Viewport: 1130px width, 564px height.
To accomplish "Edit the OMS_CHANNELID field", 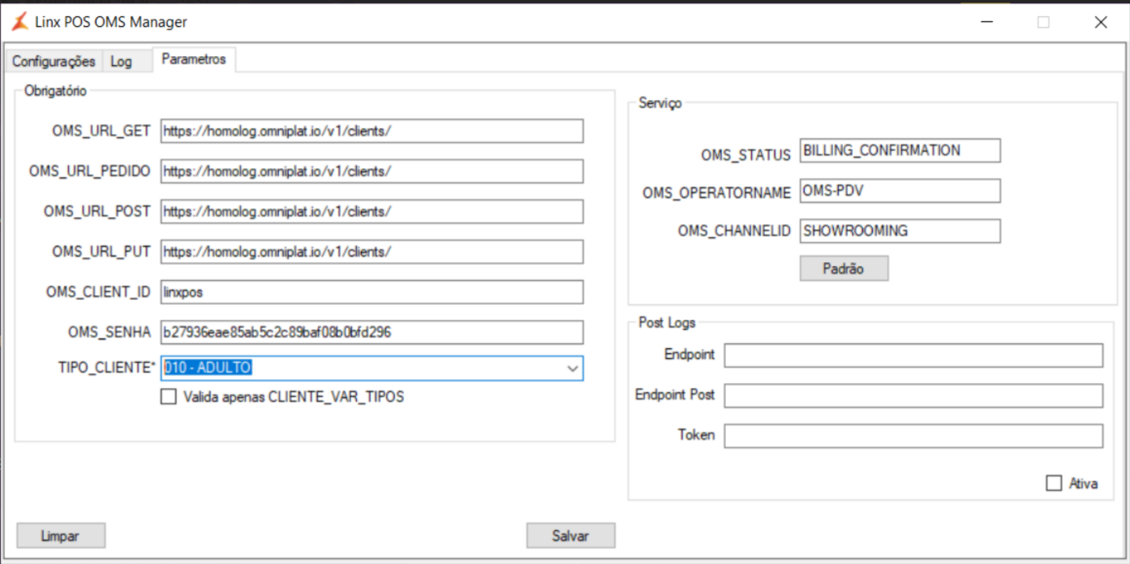I will pos(899,231).
